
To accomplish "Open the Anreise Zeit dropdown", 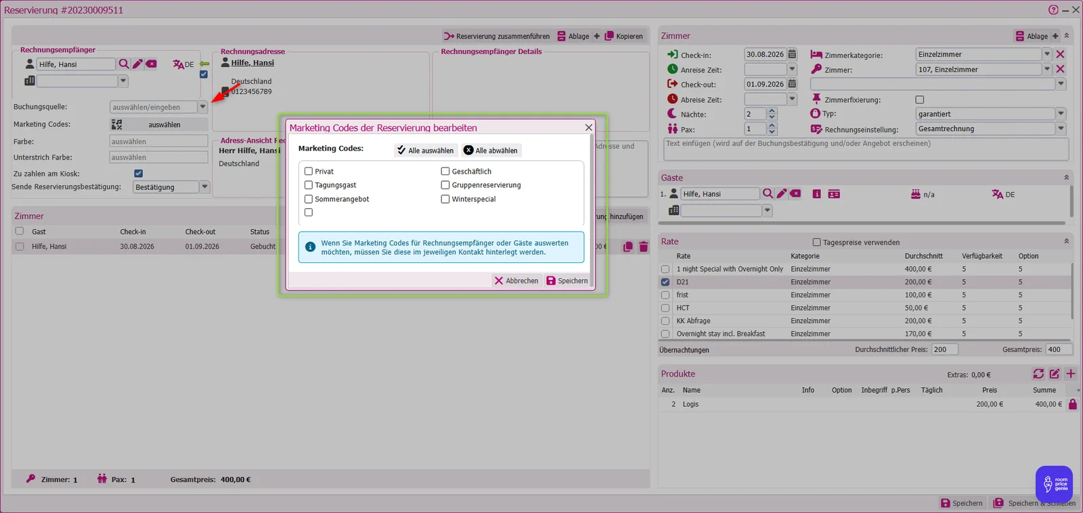I will click(792, 70).
